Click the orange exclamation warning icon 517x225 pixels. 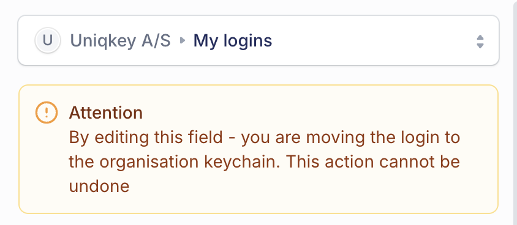pos(47,112)
